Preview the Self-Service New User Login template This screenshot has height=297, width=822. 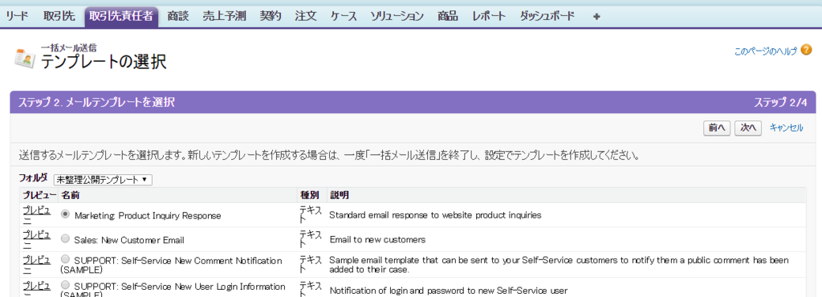point(37,289)
